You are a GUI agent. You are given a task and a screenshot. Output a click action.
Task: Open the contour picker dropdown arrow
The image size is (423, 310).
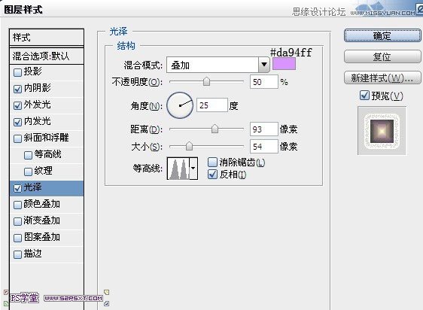pos(193,169)
